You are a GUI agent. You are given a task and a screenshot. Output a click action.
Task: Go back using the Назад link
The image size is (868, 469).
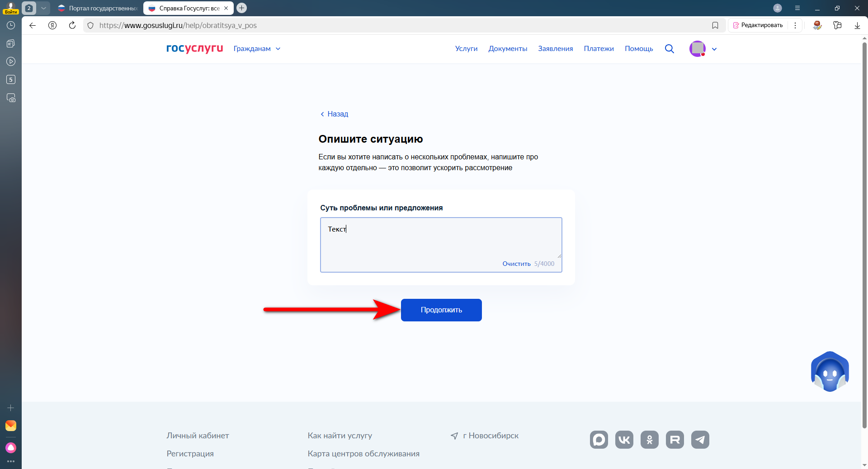(x=335, y=114)
